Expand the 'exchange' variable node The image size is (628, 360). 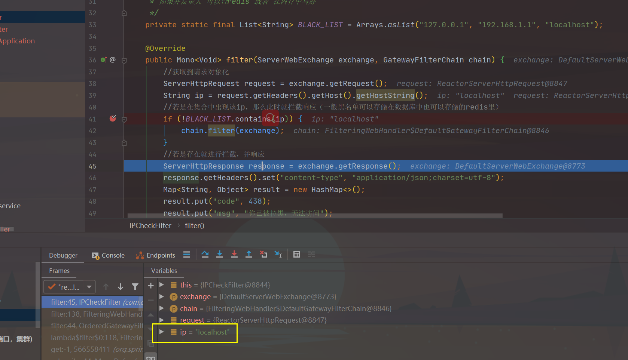(x=162, y=296)
